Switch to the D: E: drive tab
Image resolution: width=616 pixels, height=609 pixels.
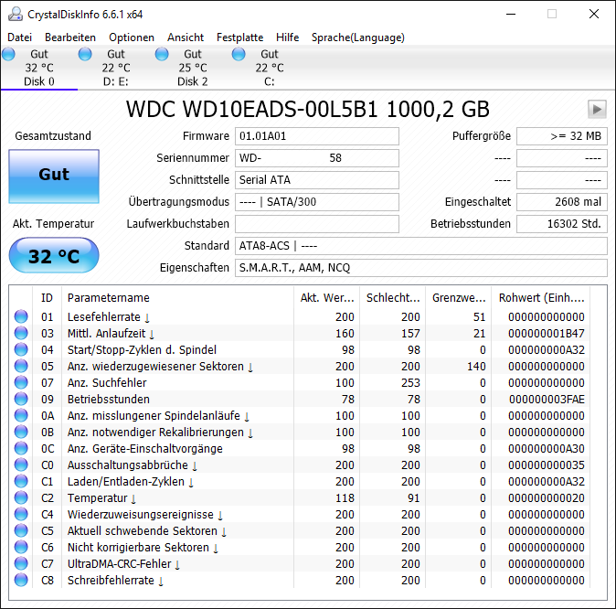[x=116, y=68]
